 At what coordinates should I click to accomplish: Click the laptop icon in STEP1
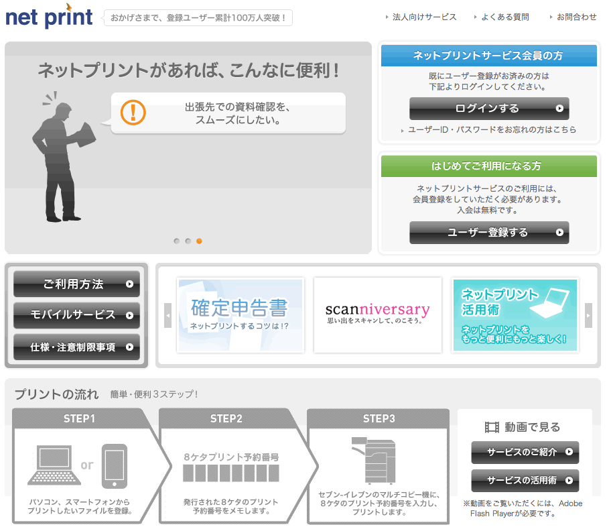click(54, 465)
